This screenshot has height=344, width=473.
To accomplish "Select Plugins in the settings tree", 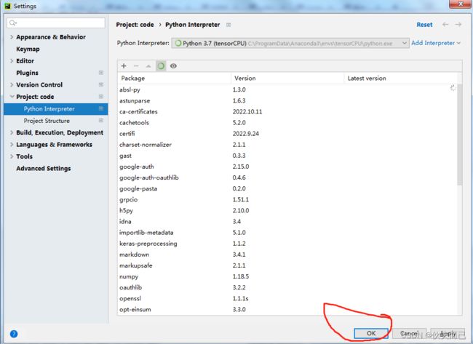I will [27, 73].
